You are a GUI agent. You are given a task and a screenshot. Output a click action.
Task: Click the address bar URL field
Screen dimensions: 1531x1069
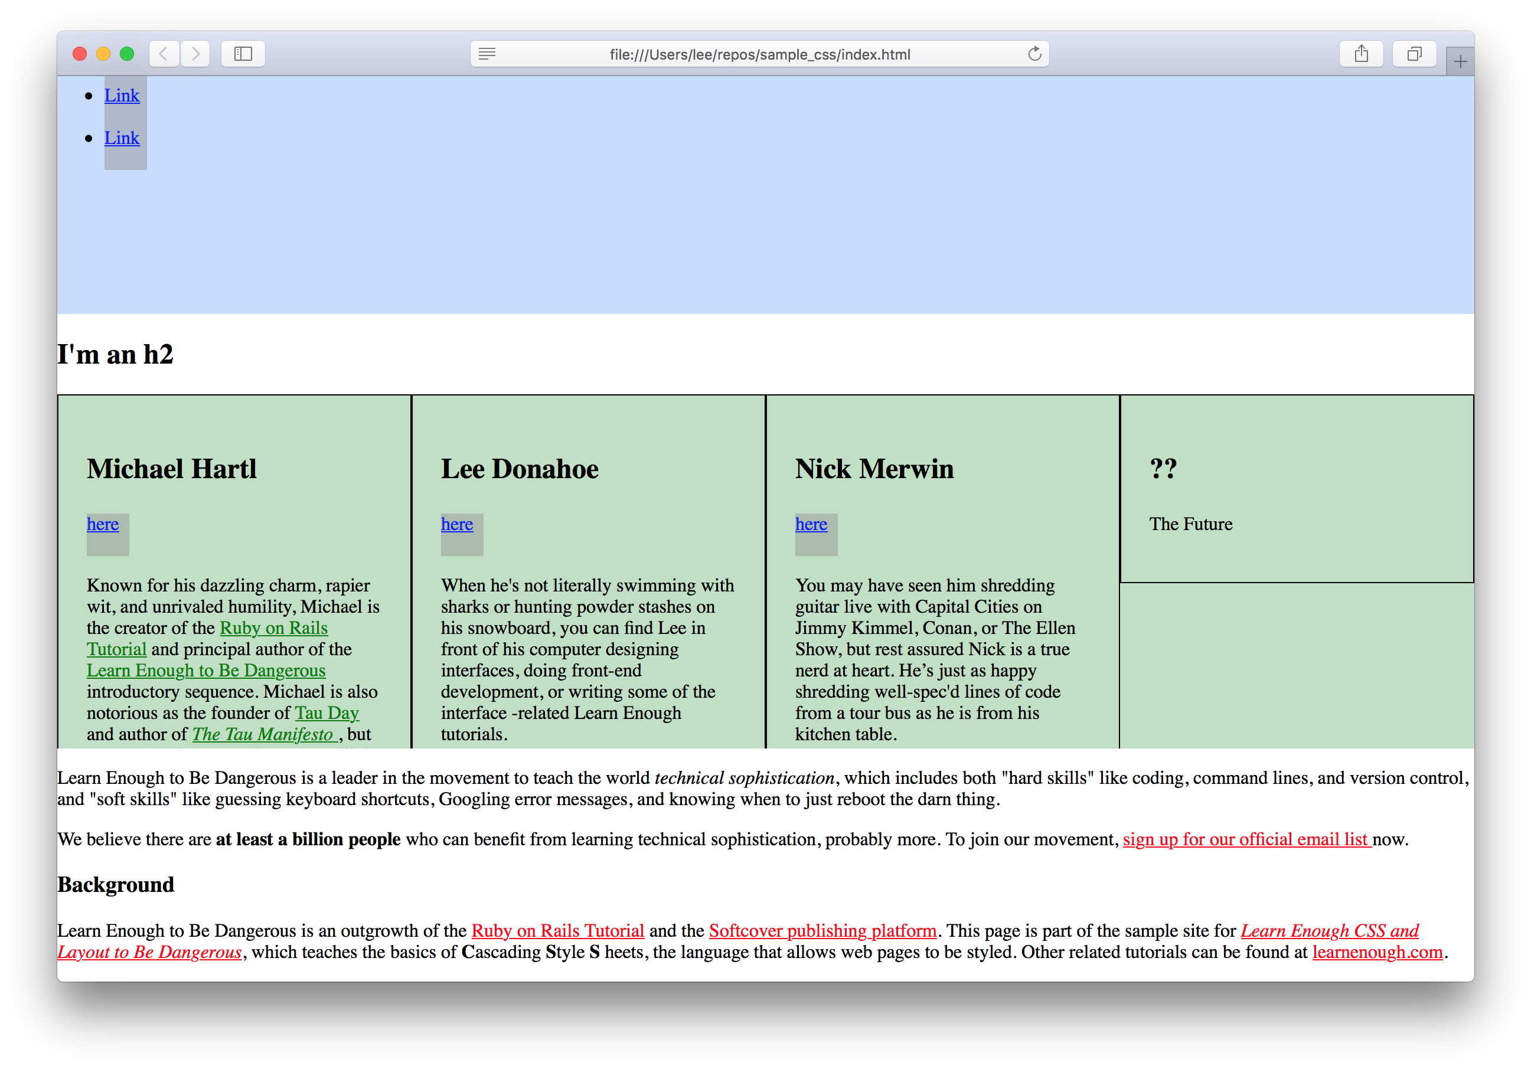(759, 55)
